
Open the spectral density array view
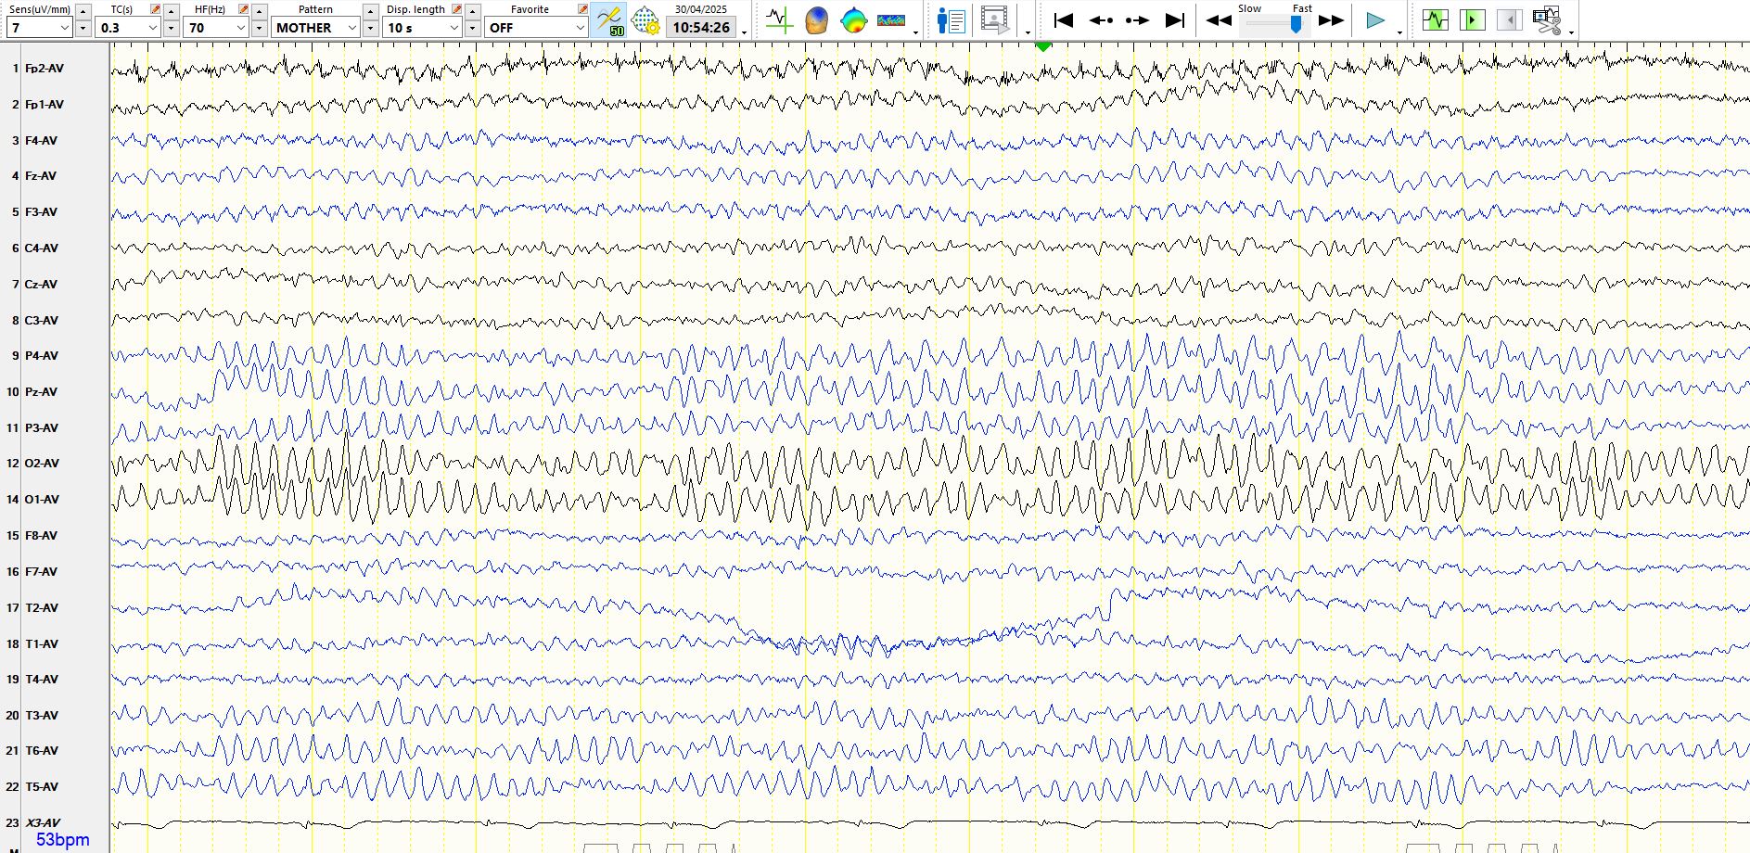point(890,20)
